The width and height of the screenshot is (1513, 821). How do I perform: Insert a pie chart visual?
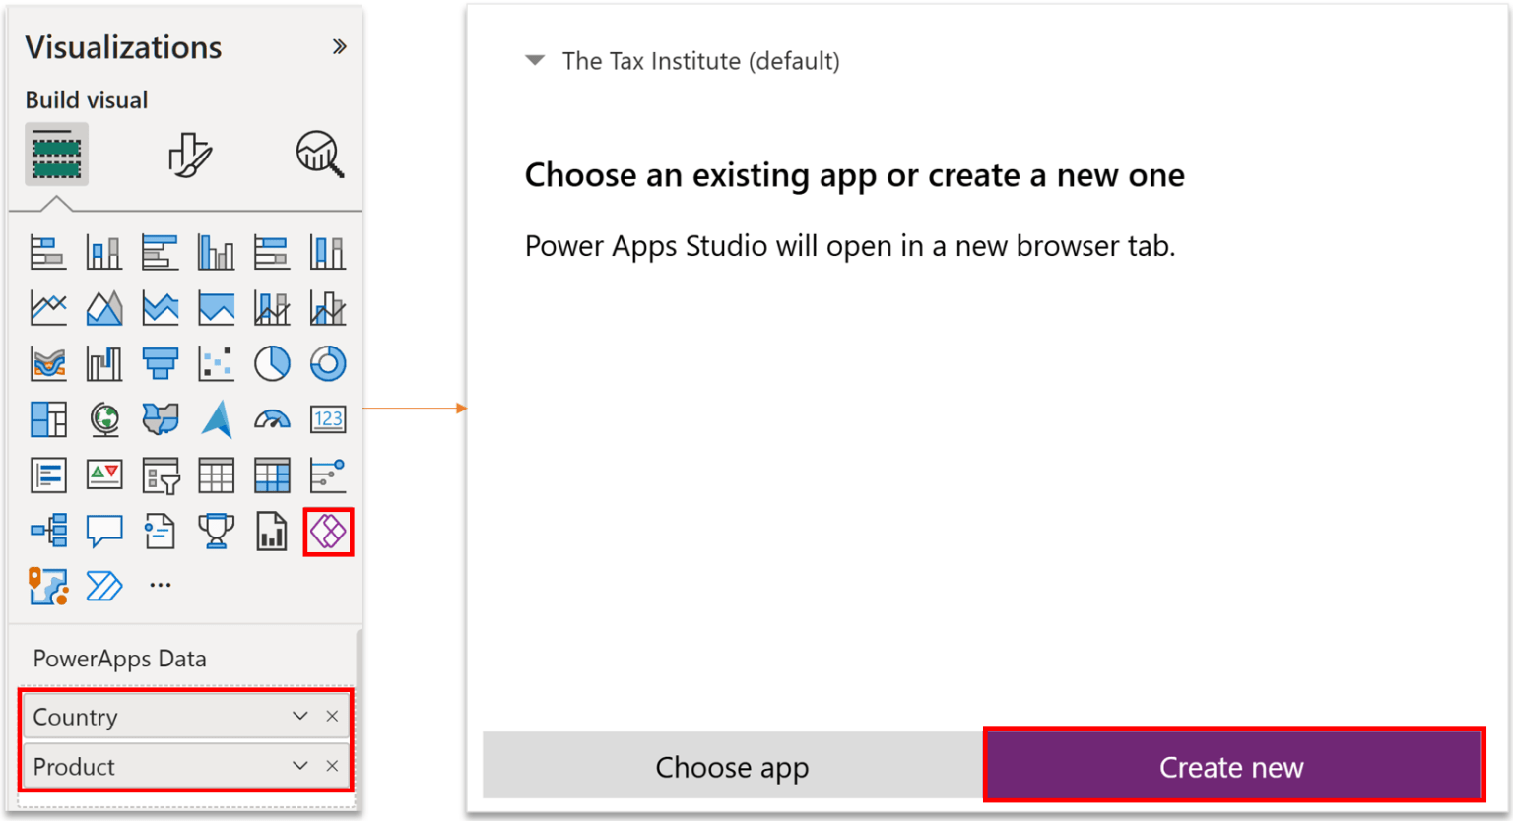click(x=272, y=363)
